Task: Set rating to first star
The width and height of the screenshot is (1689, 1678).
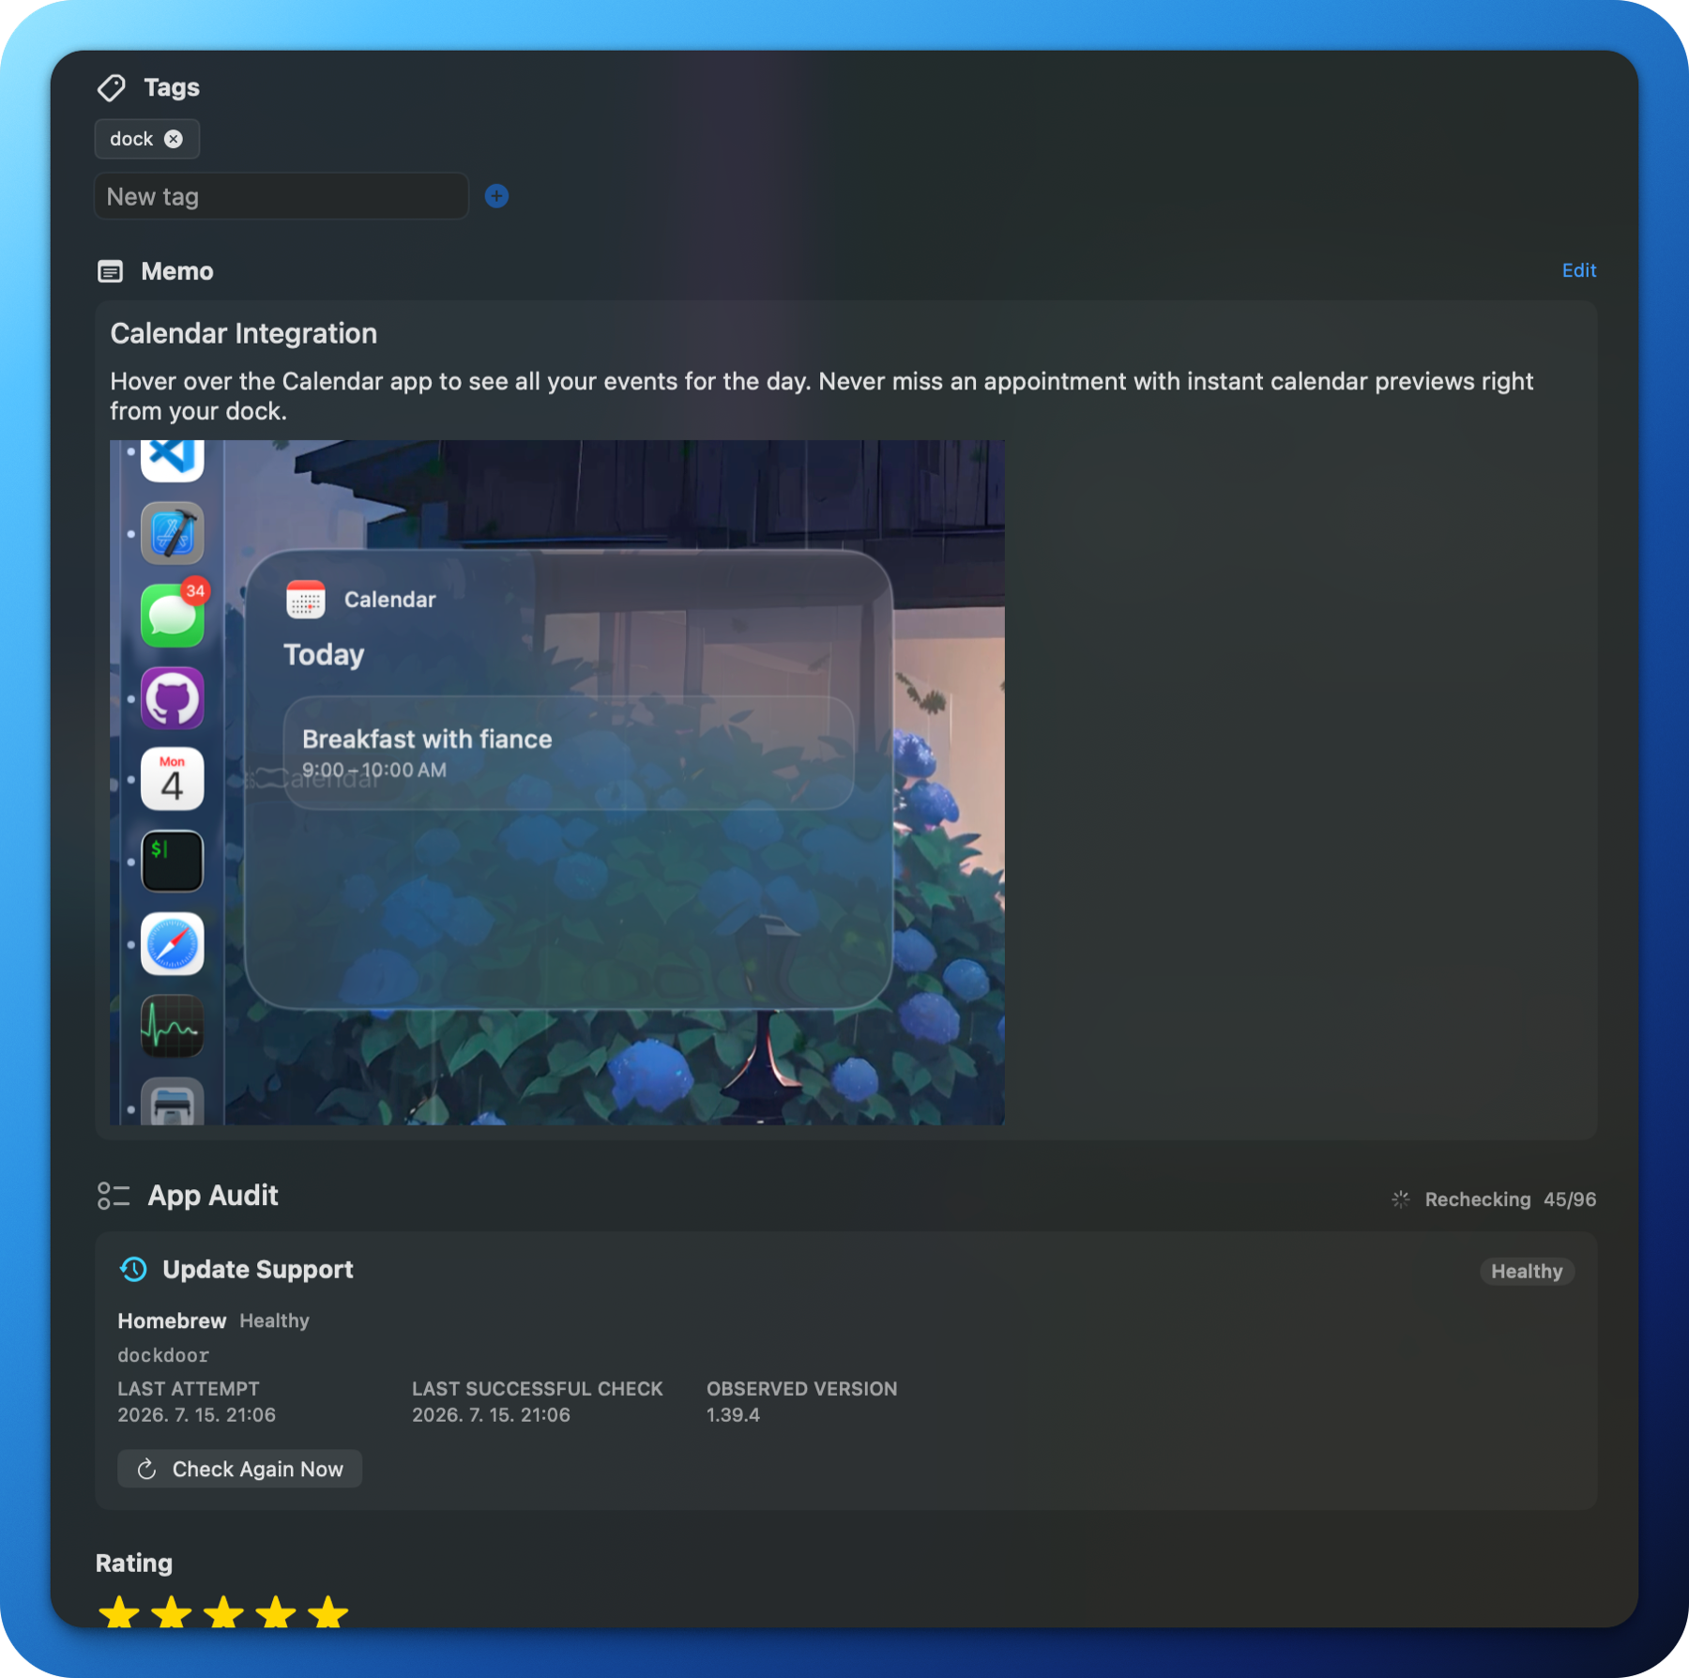Action: tap(119, 1612)
